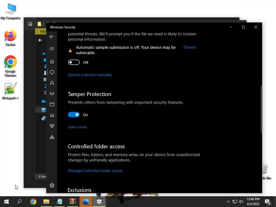Open My Computer desktop icon

click(11, 11)
